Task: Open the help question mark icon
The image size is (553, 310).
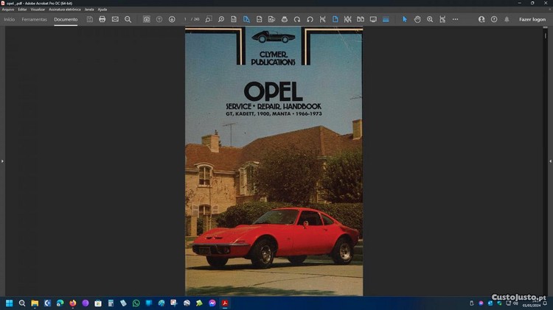Action: pyautogui.click(x=494, y=19)
